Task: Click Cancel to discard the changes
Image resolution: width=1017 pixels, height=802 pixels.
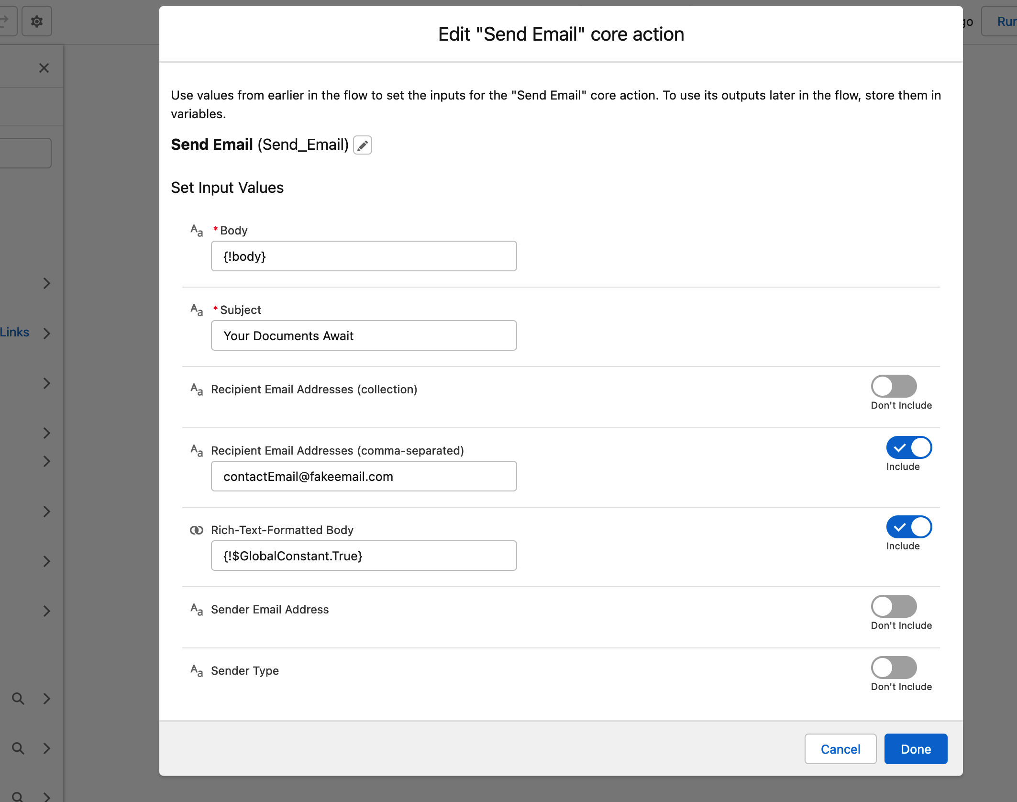Action: 840,749
